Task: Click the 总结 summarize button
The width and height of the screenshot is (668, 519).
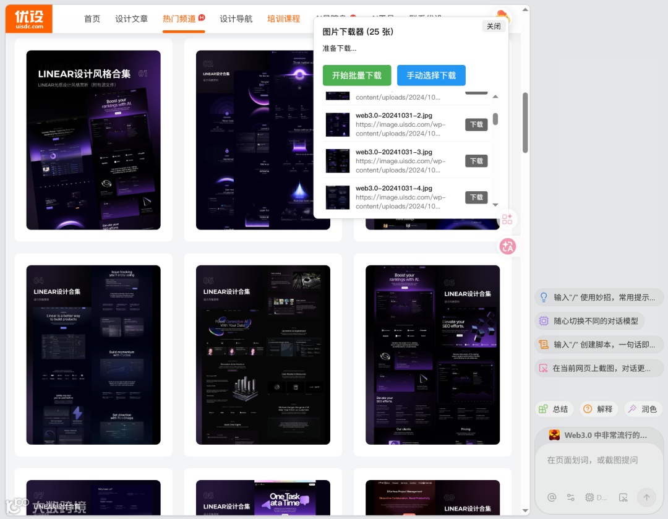Action: click(x=554, y=409)
